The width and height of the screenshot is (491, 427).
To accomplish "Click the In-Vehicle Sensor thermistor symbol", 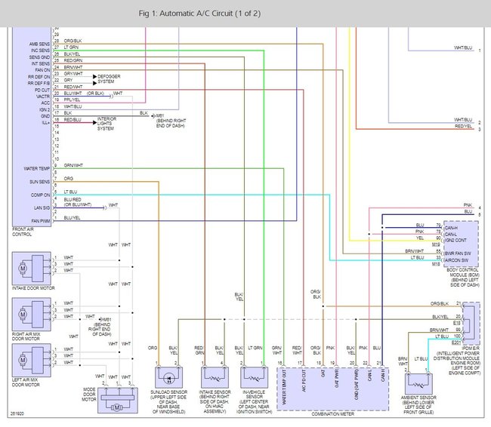I will tap(254, 377).
